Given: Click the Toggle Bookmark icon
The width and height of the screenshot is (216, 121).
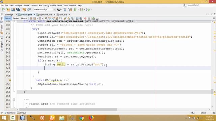Looking at the screenshot, I should click(x=72, y=18).
